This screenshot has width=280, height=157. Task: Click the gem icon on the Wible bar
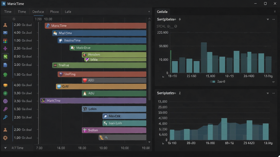click(87, 60)
